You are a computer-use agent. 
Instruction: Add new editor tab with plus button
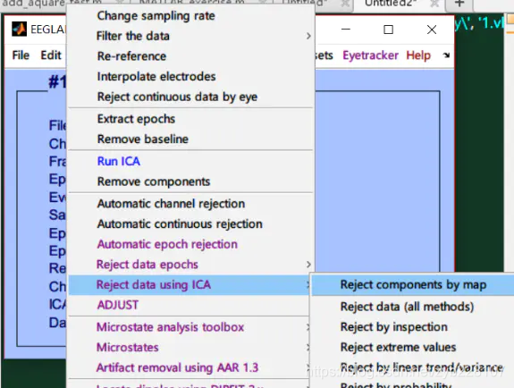[459, 4]
